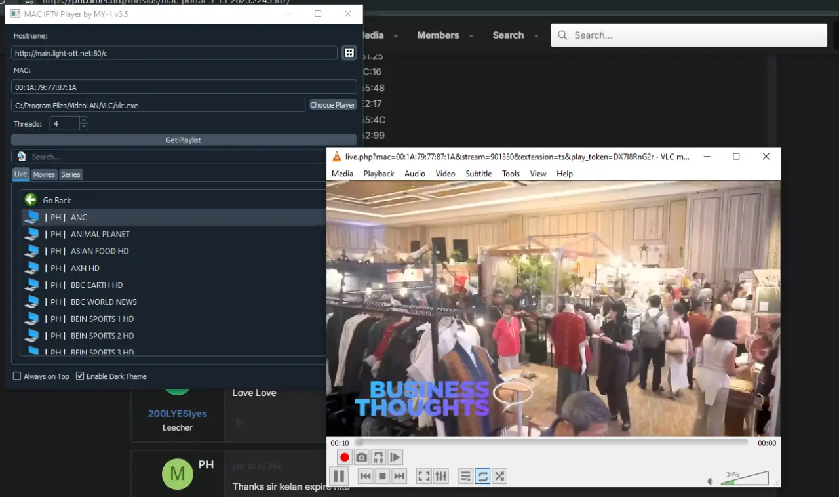Select the Live tab
839x497 pixels.
(21, 174)
